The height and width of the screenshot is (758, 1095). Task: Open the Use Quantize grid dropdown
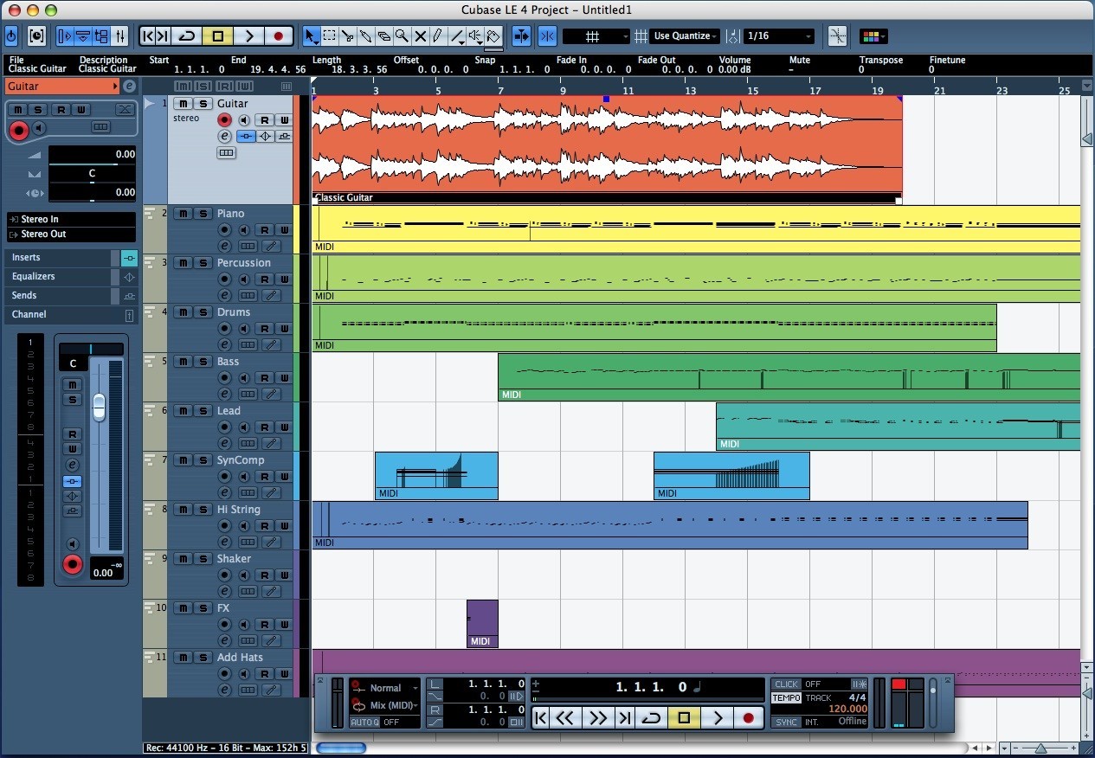(686, 36)
